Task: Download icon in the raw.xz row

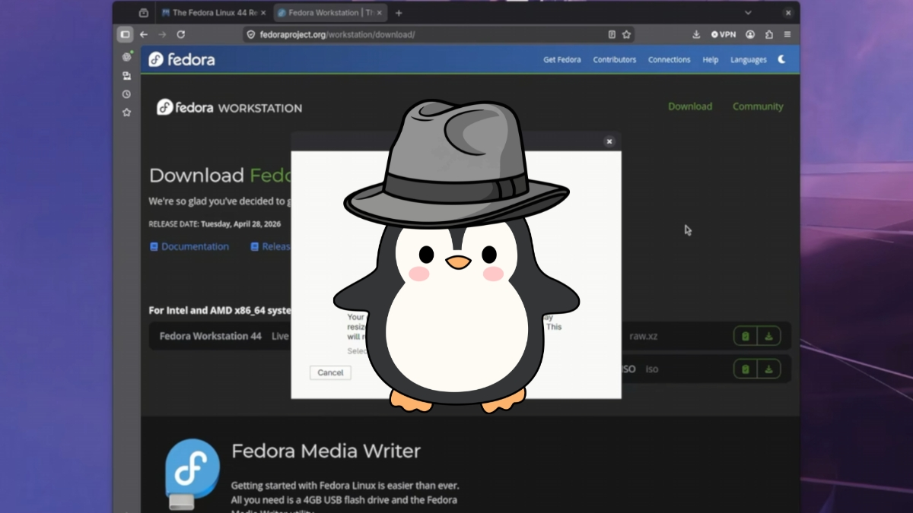Action: coord(768,336)
